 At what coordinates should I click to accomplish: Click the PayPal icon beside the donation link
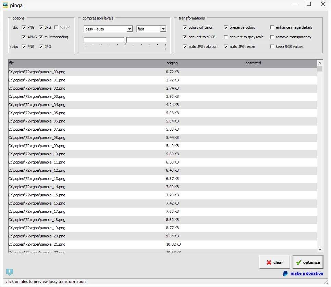pyautogui.click(x=285, y=273)
